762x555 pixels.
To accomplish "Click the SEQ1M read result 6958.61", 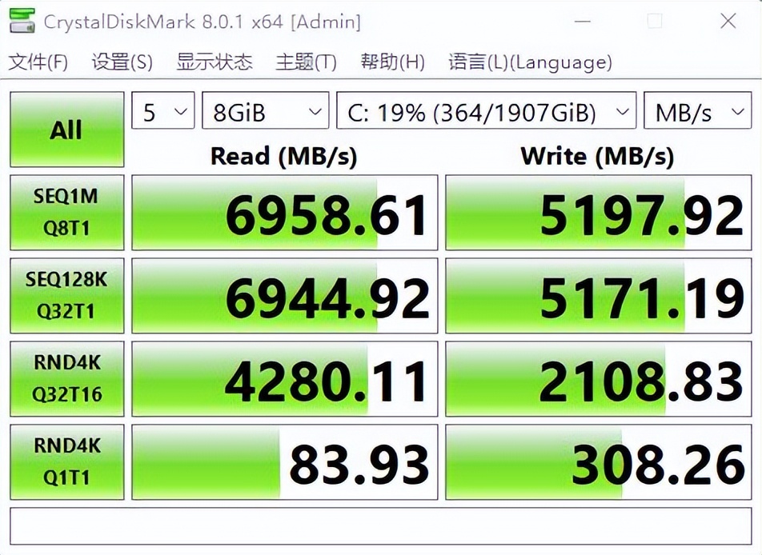I will pyautogui.click(x=285, y=213).
